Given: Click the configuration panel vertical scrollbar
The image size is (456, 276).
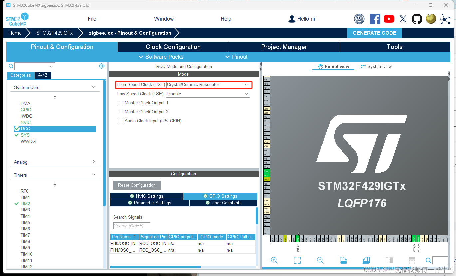Looking at the screenshot, I should click(257, 216).
